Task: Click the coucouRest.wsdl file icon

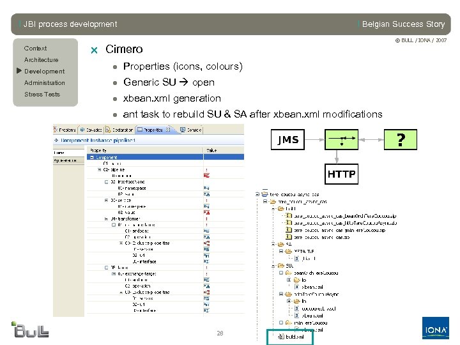Action: tap(297, 309)
